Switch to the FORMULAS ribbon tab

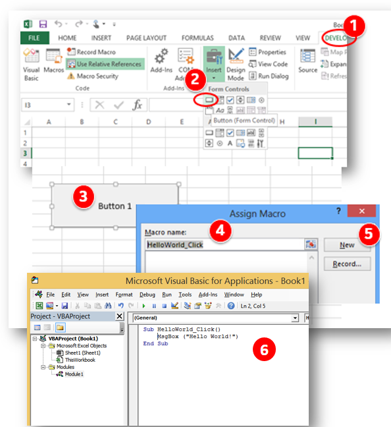point(197,38)
